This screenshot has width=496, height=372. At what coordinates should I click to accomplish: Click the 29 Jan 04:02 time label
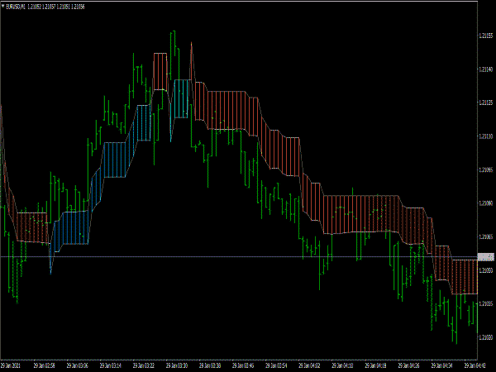pyautogui.click(x=309, y=365)
